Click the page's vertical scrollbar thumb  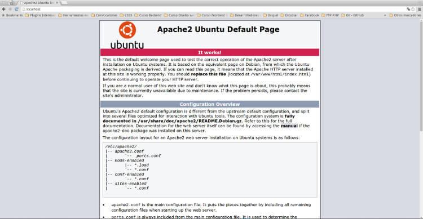tap(421, 77)
